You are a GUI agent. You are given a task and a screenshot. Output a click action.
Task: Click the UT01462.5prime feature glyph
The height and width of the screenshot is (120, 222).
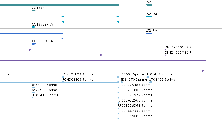tap(151, 82)
